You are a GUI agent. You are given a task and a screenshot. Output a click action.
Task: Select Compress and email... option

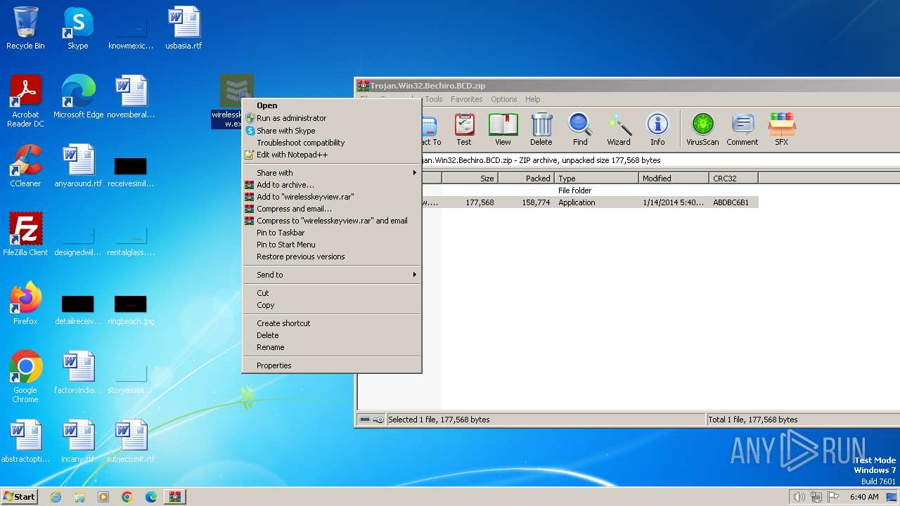pos(331,209)
